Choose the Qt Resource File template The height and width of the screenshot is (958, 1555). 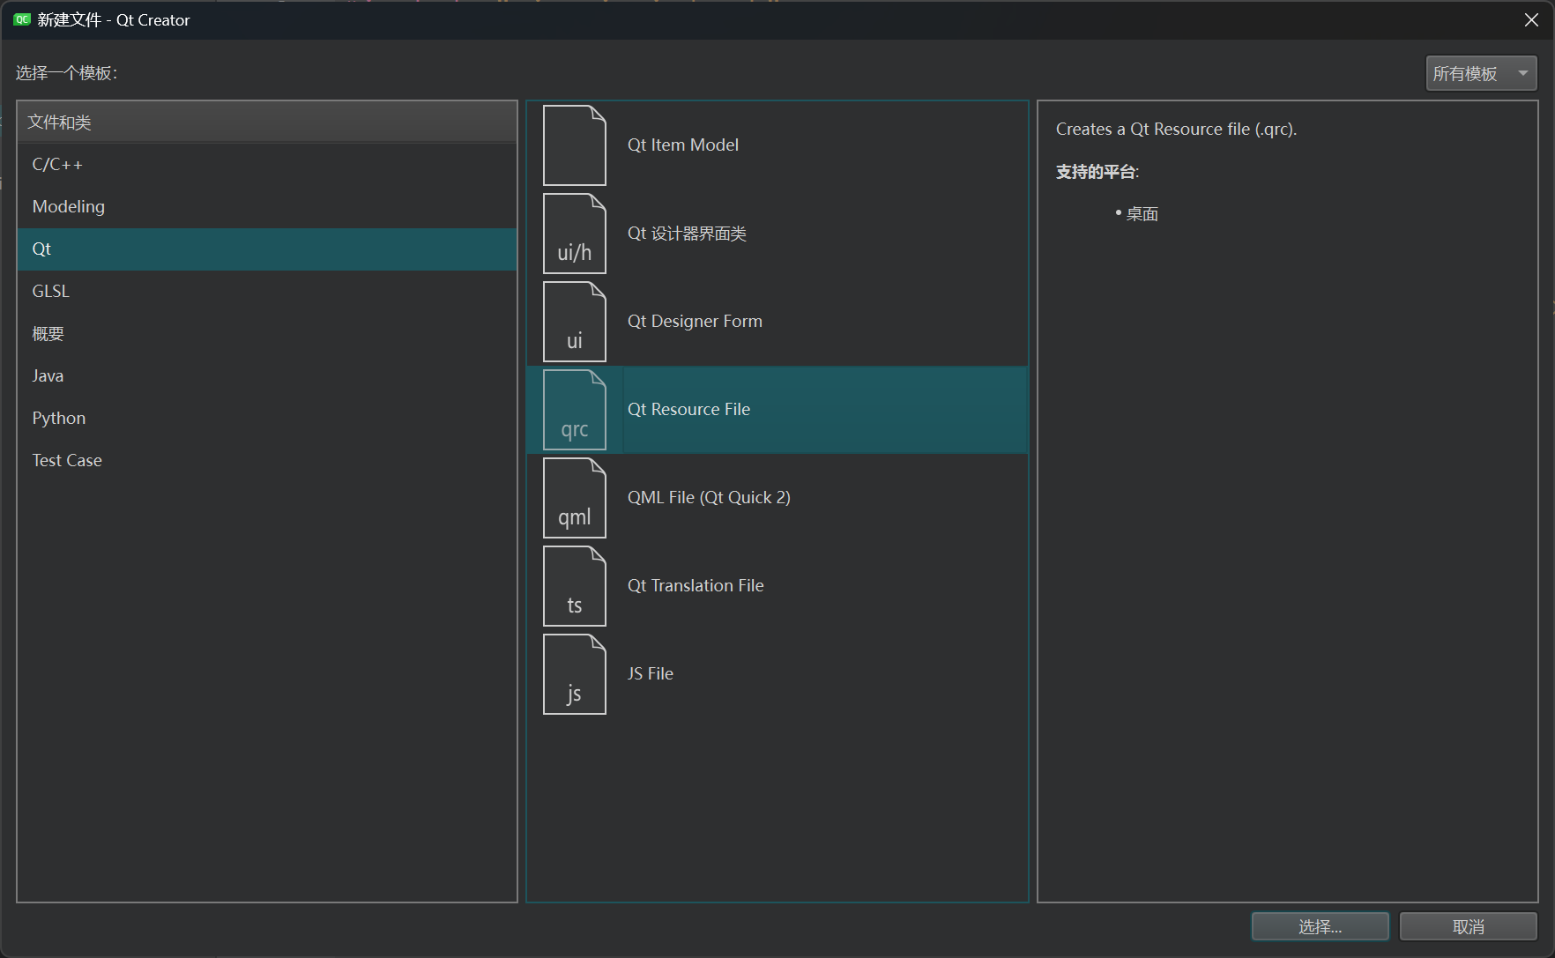(777, 410)
